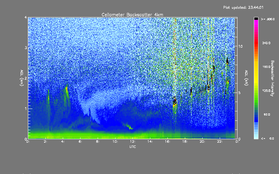This screenshot has width=279, height=174.
Task: Click the '120.0' colorbar label
Action: (x=266, y=91)
